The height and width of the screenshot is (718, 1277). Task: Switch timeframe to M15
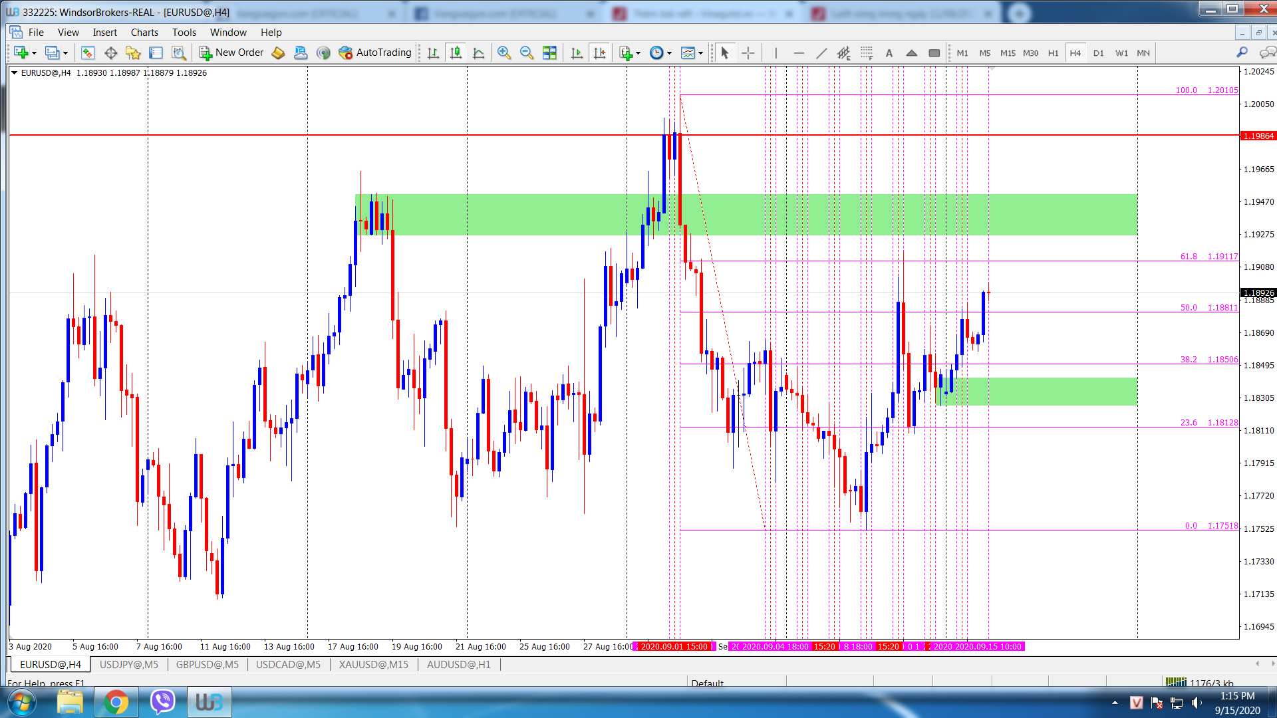[1008, 53]
